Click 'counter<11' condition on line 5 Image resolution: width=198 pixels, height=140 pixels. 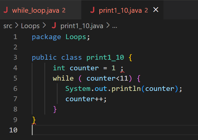[107, 78]
